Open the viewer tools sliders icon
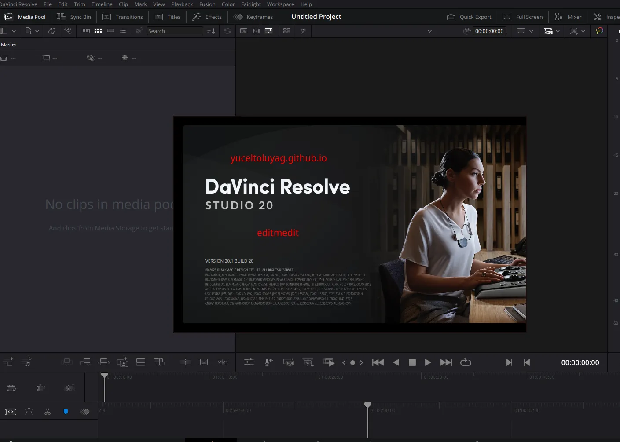 [249, 362]
